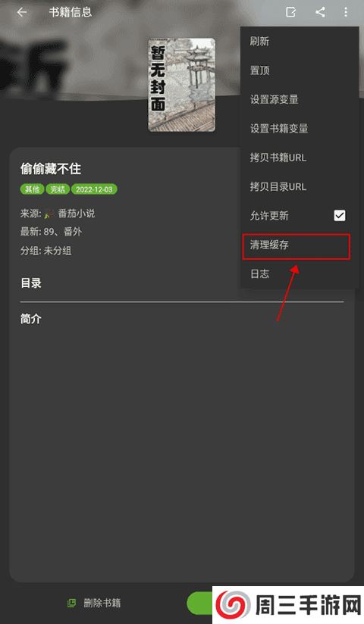Select 刷新 from the menu

tap(300, 41)
